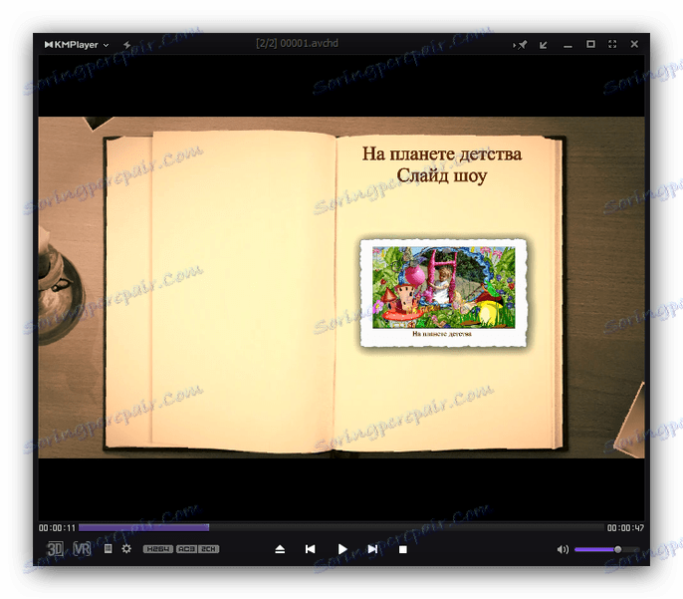
Task: Click the slide thumbnail in the video
Action: click(443, 292)
